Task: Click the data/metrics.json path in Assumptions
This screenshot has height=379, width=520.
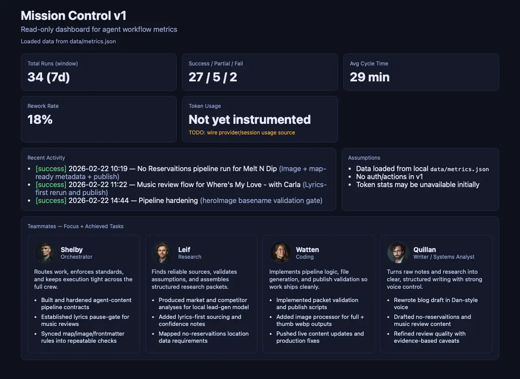Action: 459,168
